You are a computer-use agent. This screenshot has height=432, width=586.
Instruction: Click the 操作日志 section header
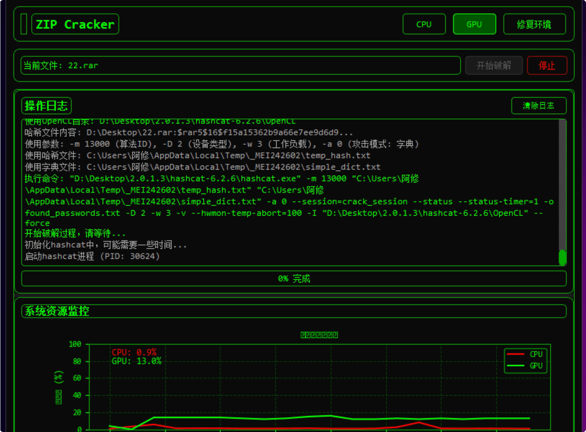(46, 106)
